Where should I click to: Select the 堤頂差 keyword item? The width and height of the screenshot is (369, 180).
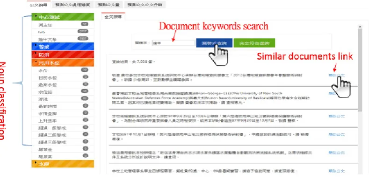63,149
